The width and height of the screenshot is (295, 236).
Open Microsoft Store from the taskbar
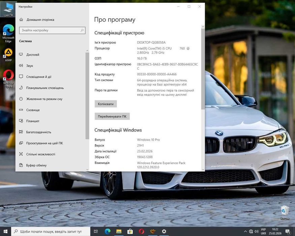[130, 232]
